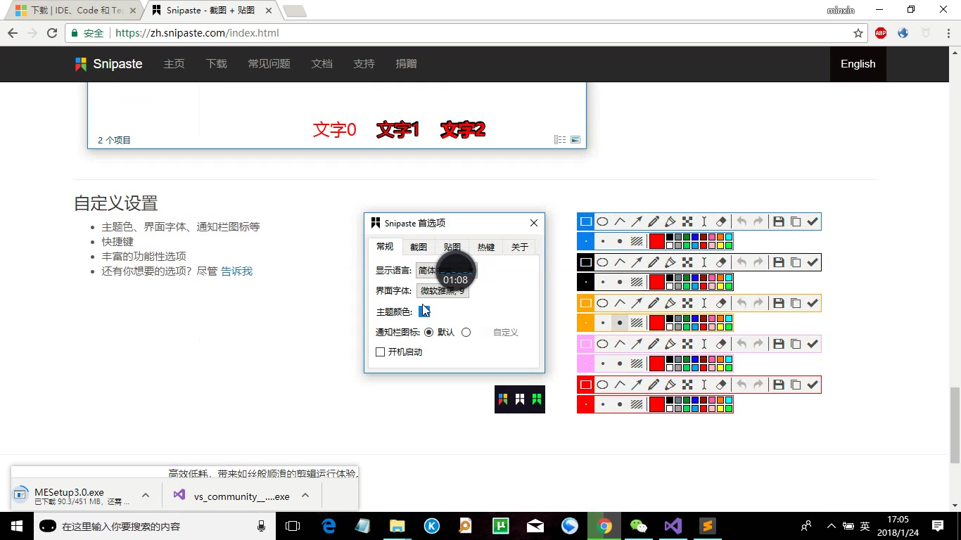Choose the polyline tool in the blue toolbar
The height and width of the screenshot is (540, 961).
click(620, 221)
